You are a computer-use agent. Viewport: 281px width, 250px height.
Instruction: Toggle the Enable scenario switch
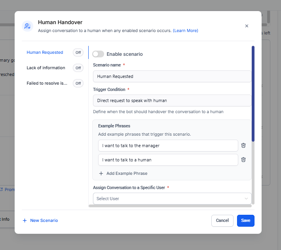click(x=98, y=54)
